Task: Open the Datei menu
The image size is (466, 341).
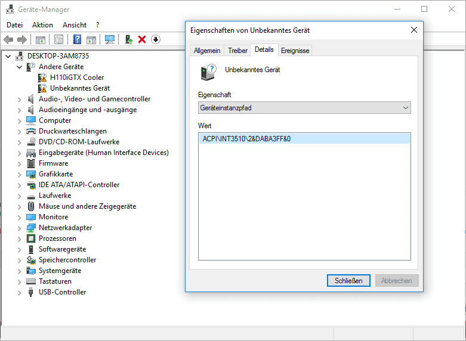Action: (x=14, y=25)
